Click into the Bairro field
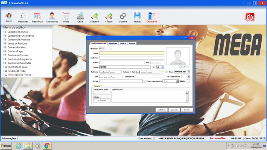 pos(122,62)
